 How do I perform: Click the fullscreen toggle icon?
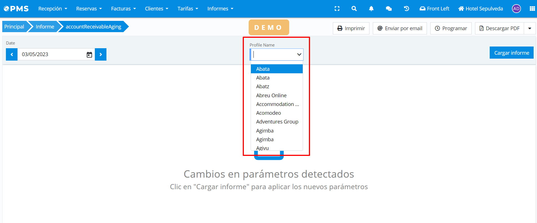(337, 9)
